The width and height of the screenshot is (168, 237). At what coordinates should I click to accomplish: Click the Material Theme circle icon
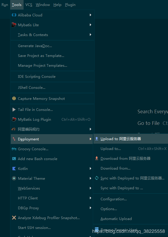(x=14, y=178)
